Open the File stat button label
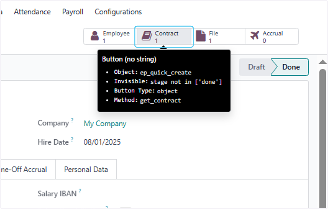Image resolution: width=328 pixels, height=209 pixels. tap(213, 33)
